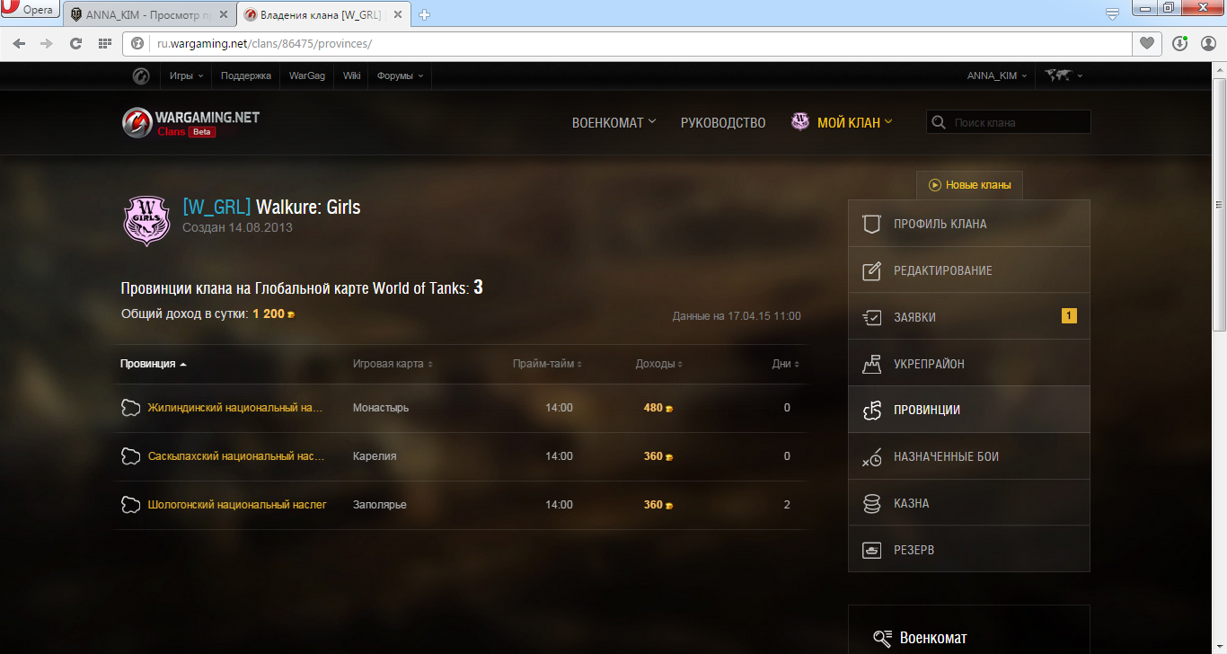Open the Speed Dial grid icon
The height and width of the screenshot is (654, 1227).
pyautogui.click(x=104, y=43)
